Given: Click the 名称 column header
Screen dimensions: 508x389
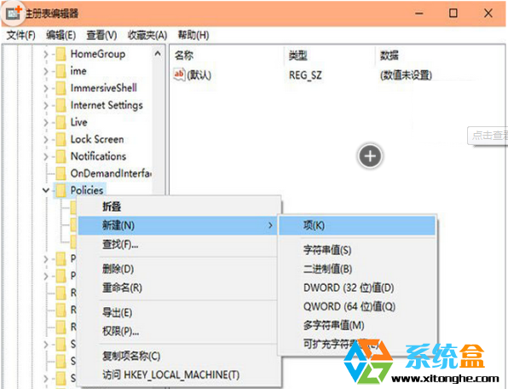Looking at the screenshot, I should pos(184,55).
